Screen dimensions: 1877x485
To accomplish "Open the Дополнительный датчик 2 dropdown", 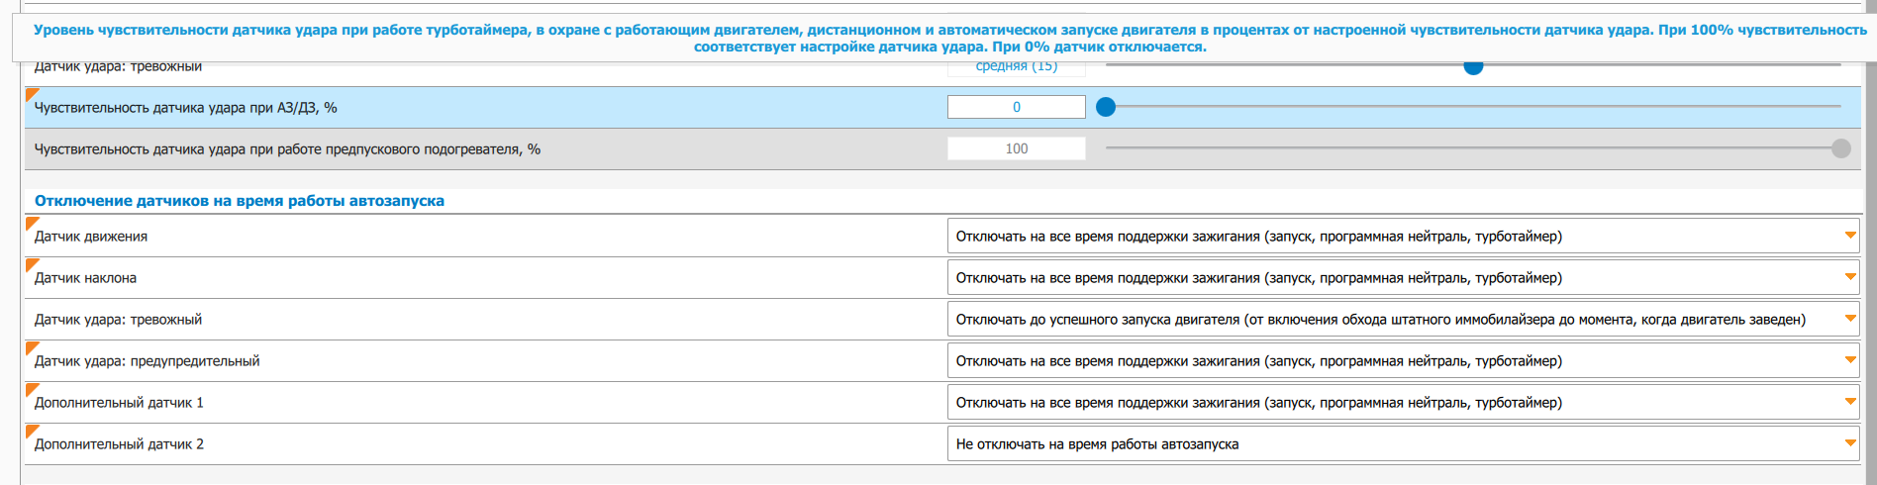I will click(x=1402, y=444).
